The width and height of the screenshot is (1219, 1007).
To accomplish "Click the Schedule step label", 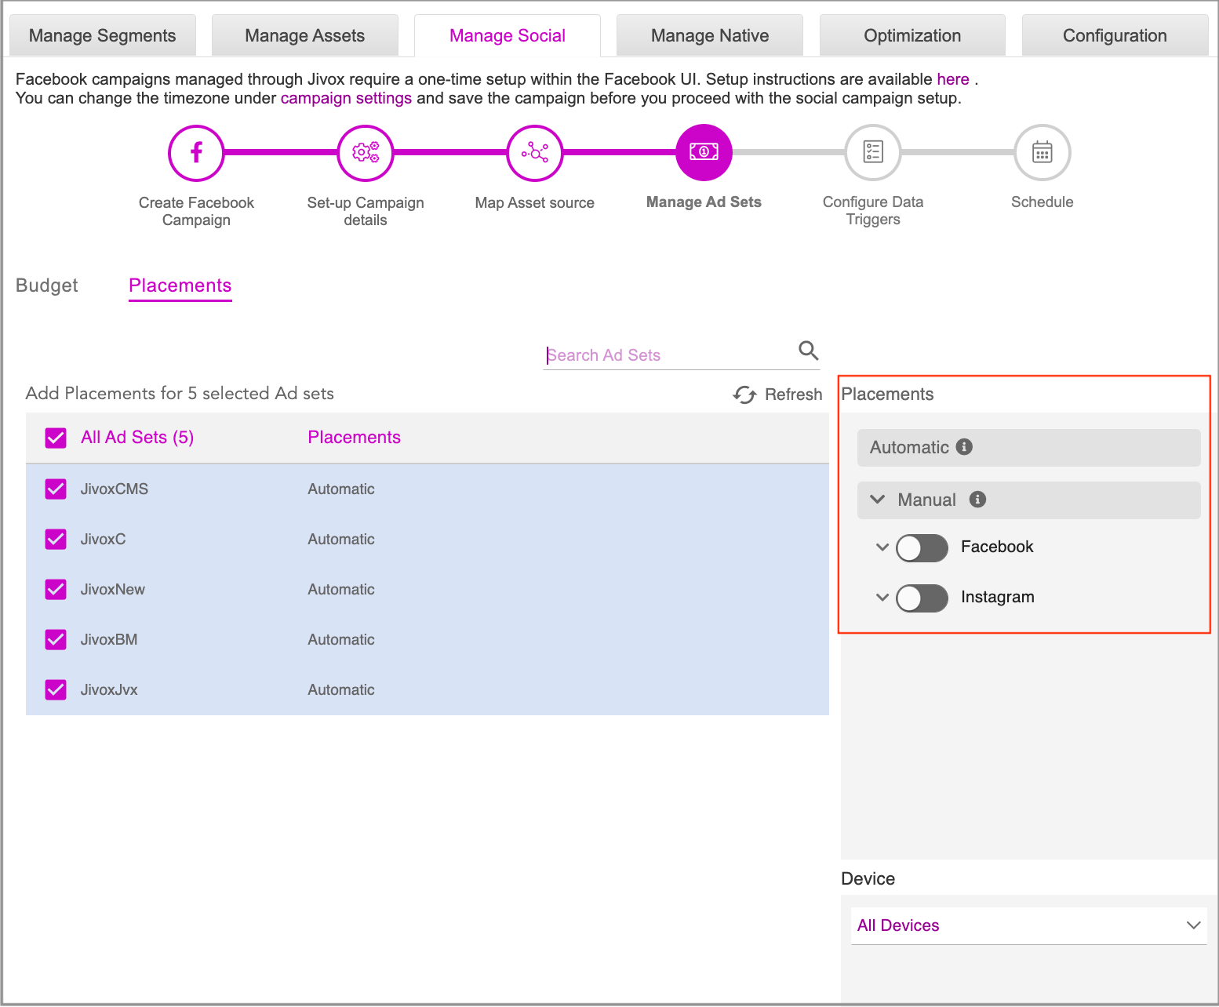I will click(x=1043, y=202).
